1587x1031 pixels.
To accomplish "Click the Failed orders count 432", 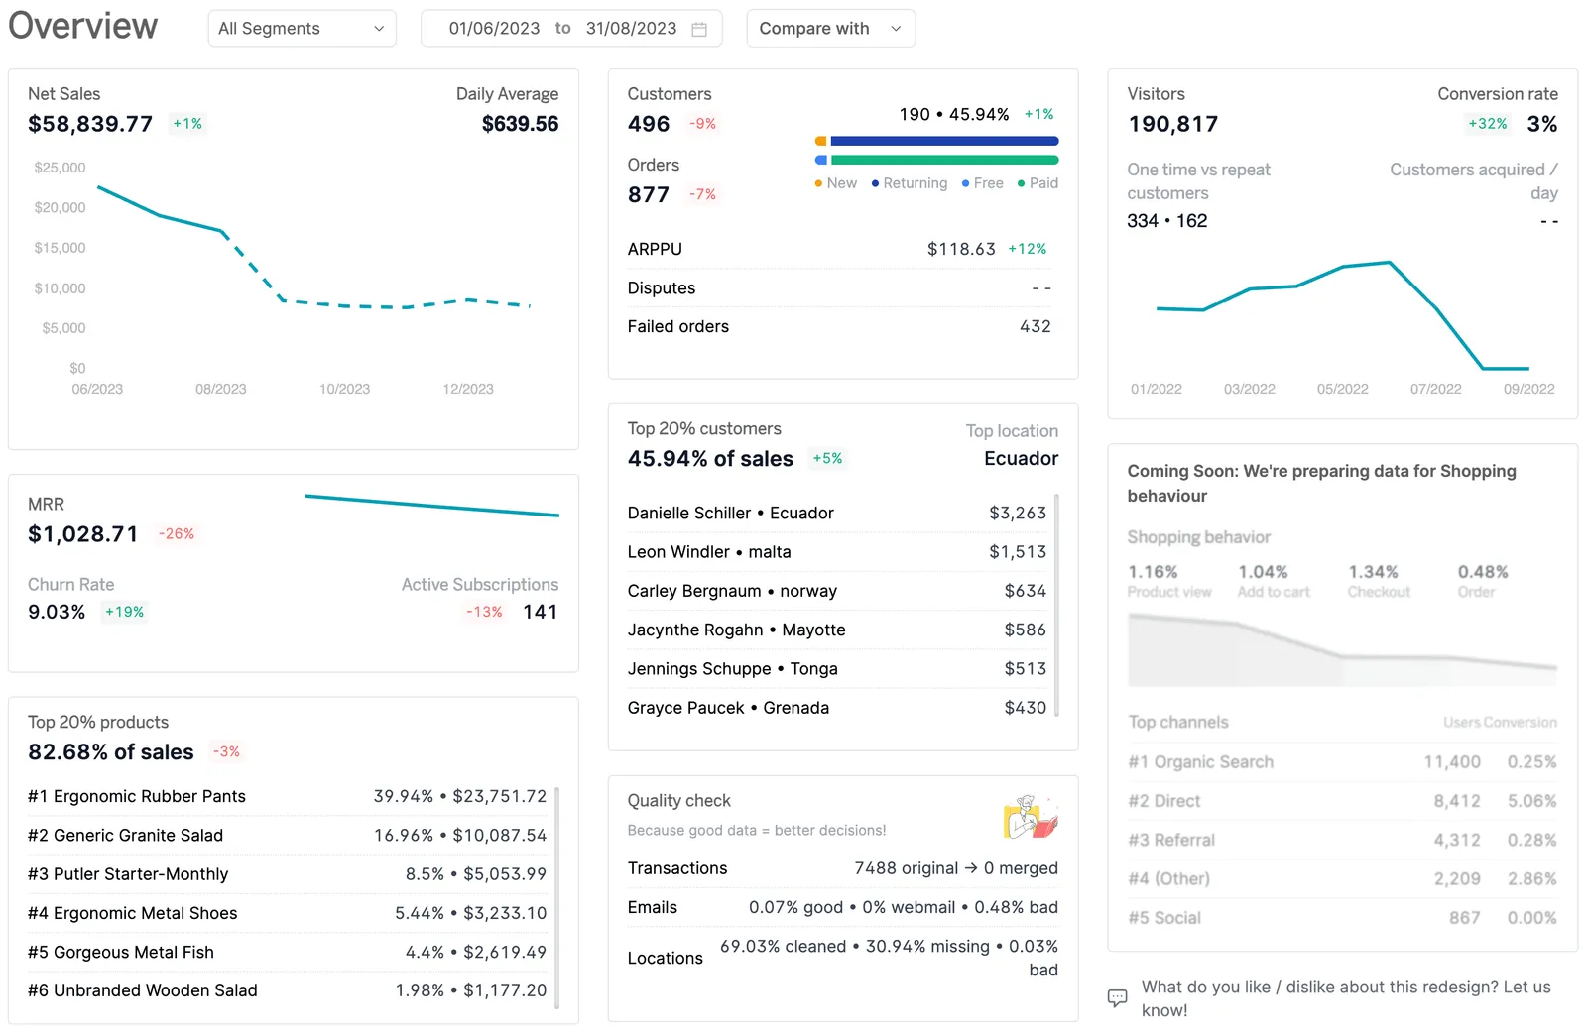I will [1035, 326].
